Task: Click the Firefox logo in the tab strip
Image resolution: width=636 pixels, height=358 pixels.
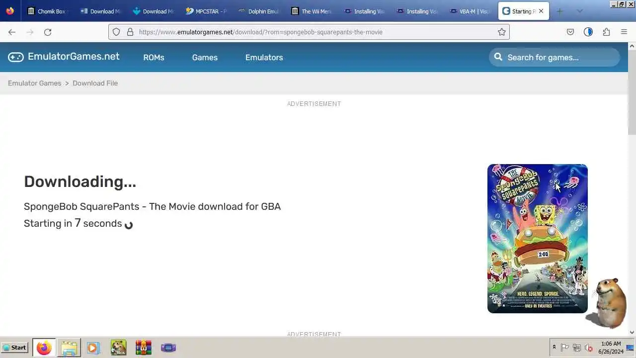Action: 10,11
